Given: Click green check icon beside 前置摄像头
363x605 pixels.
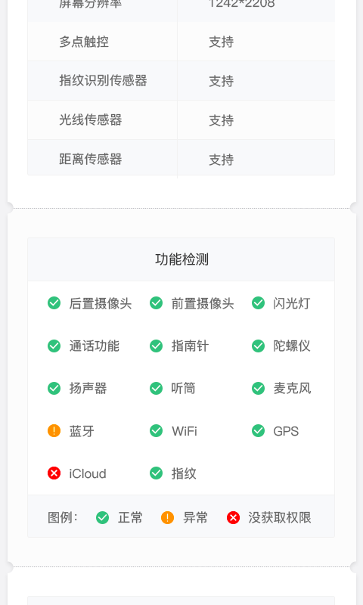Looking at the screenshot, I should pos(157,303).
